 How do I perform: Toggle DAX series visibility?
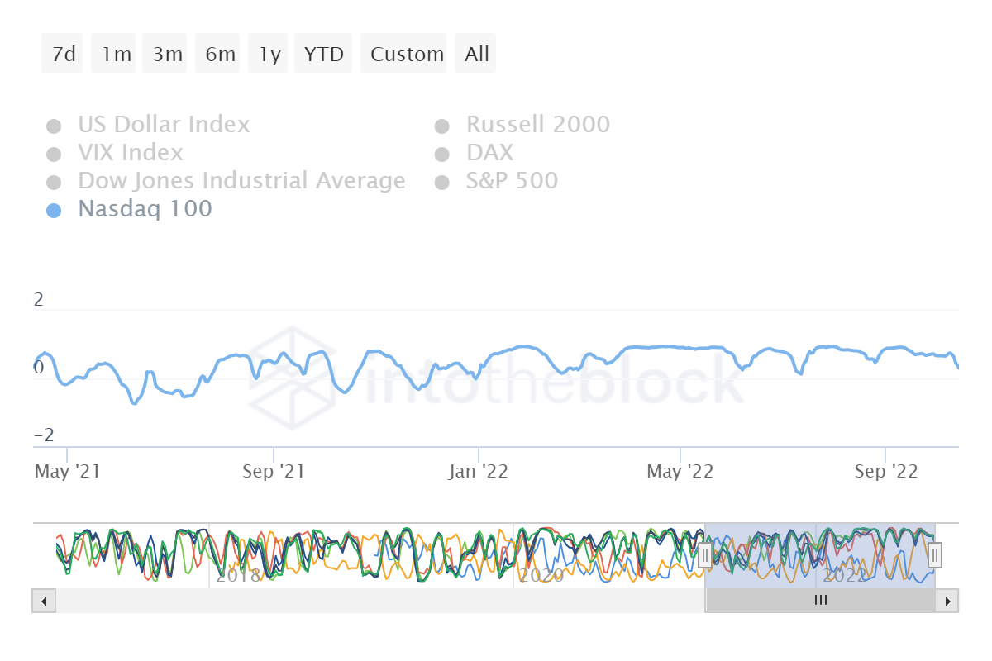(489, 153)
